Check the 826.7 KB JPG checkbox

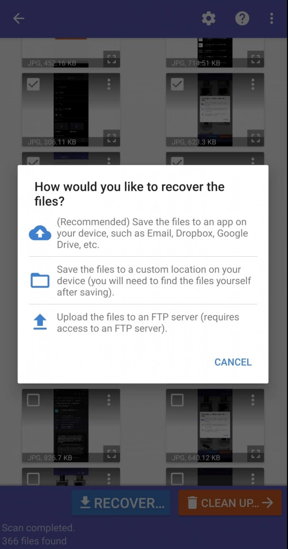click(33, 400)
